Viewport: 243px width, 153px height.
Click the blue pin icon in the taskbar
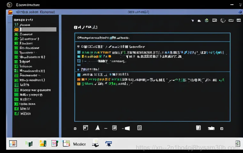tap(108, 144)
